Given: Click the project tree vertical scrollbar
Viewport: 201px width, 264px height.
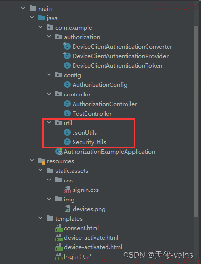Looking at the screenshot, I should [x=196, y=121].
